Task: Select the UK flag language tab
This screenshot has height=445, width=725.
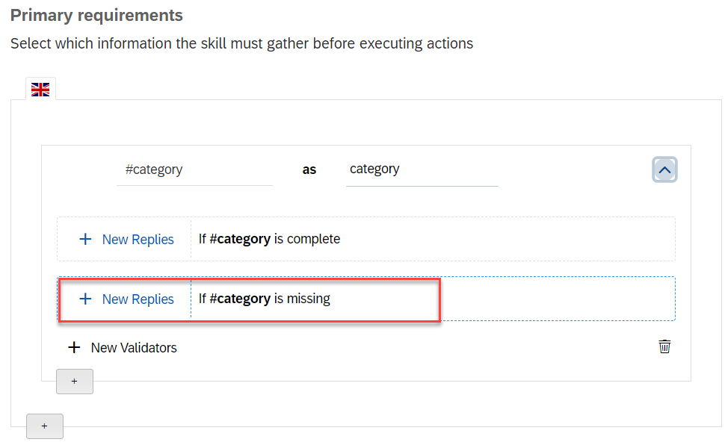Action: (40, 90)
